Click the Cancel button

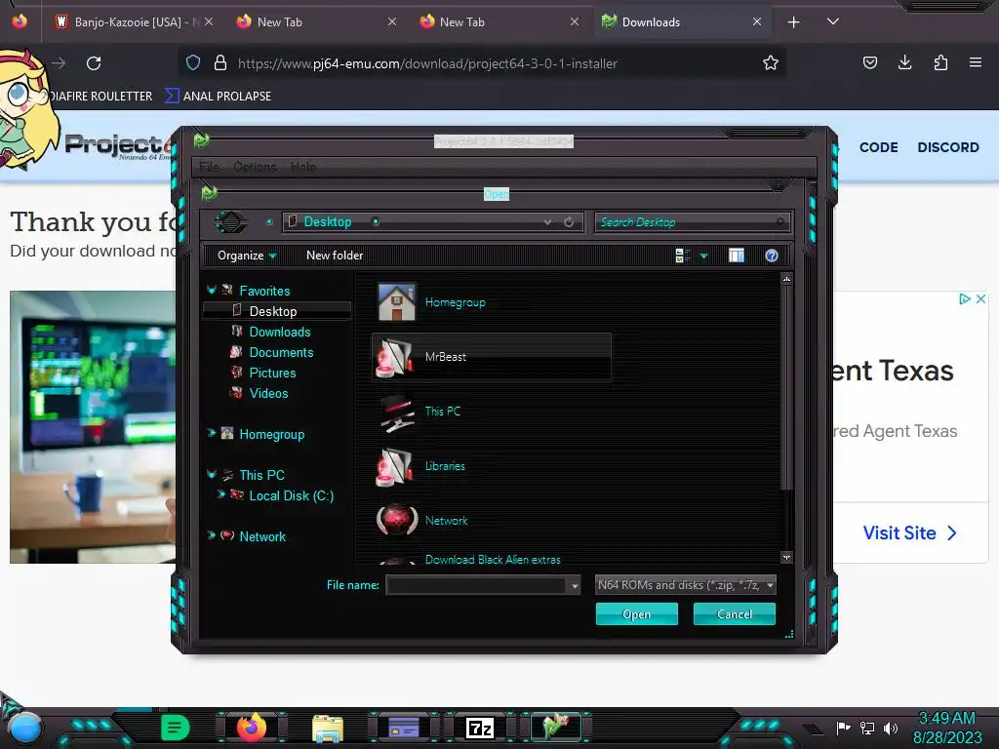click(734, 614)
